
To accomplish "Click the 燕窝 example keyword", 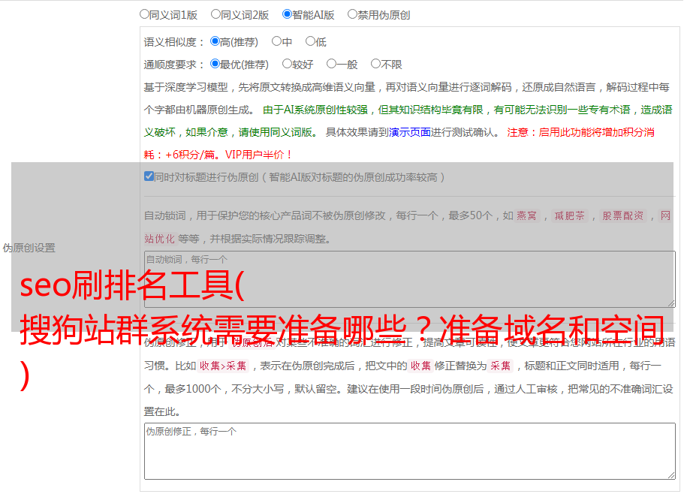I will 526,215.
